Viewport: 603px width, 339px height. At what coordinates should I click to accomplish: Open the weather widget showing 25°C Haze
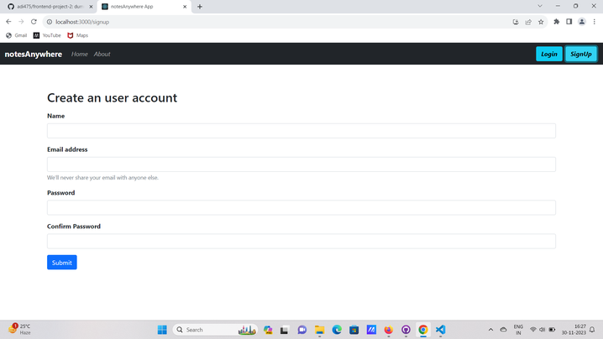(x=19, y=330)
